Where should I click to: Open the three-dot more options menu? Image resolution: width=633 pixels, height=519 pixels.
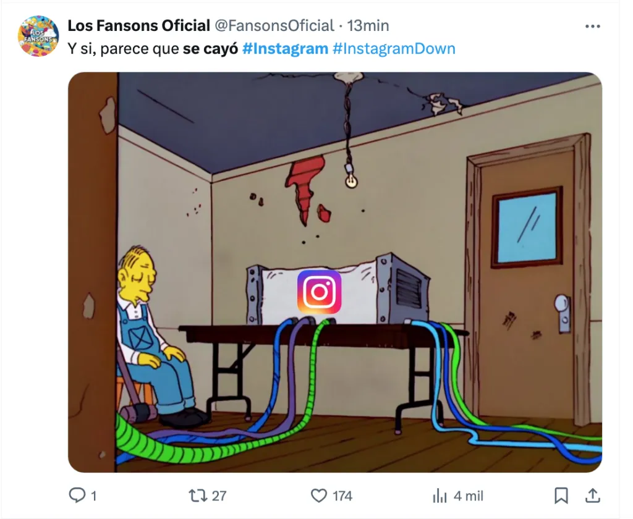coord(592,26)
